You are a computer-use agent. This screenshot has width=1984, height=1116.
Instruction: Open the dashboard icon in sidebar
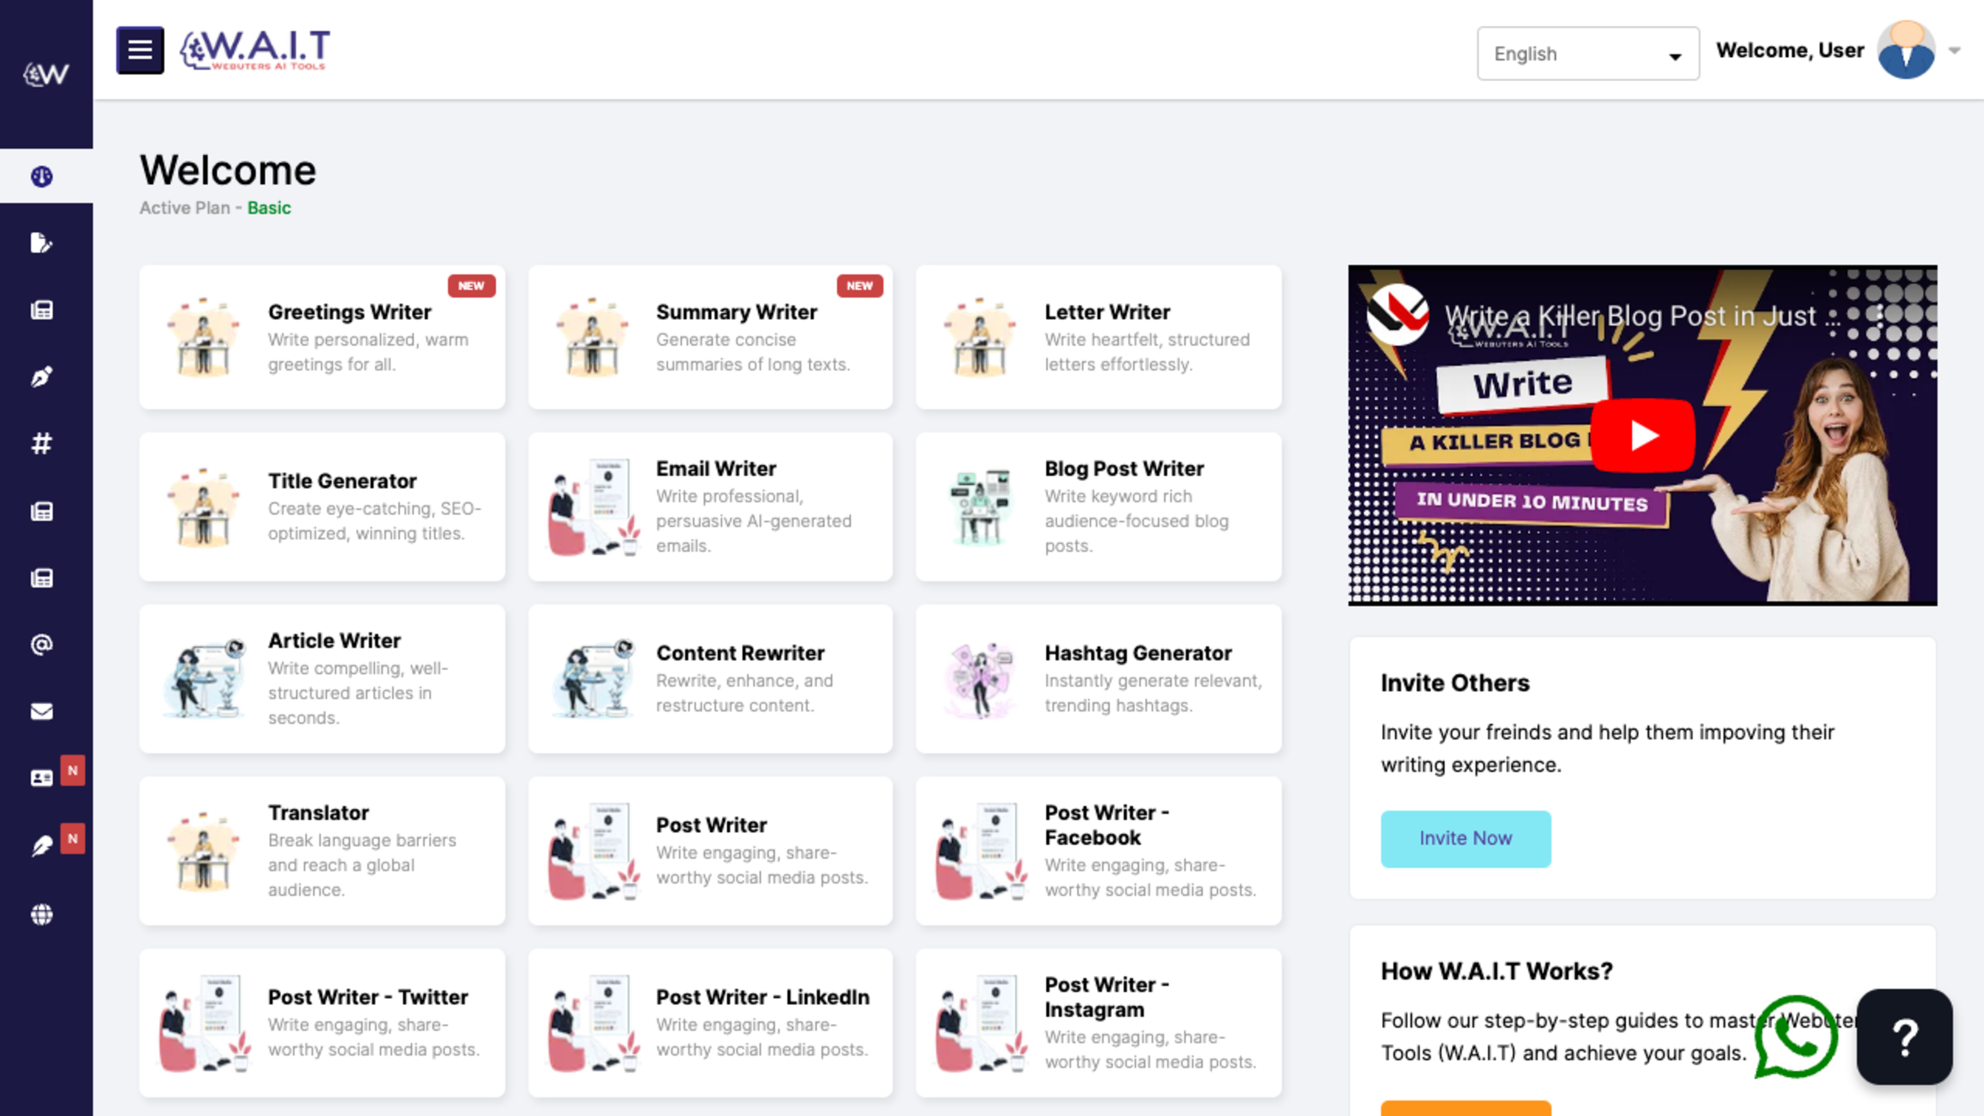pos(42,176)
